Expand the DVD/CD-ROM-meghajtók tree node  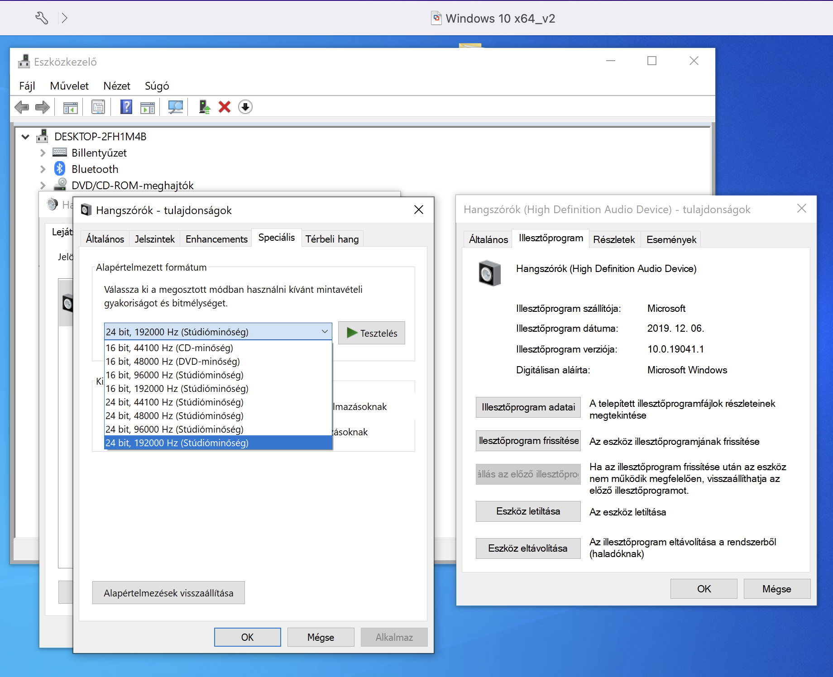click(43, 186)
